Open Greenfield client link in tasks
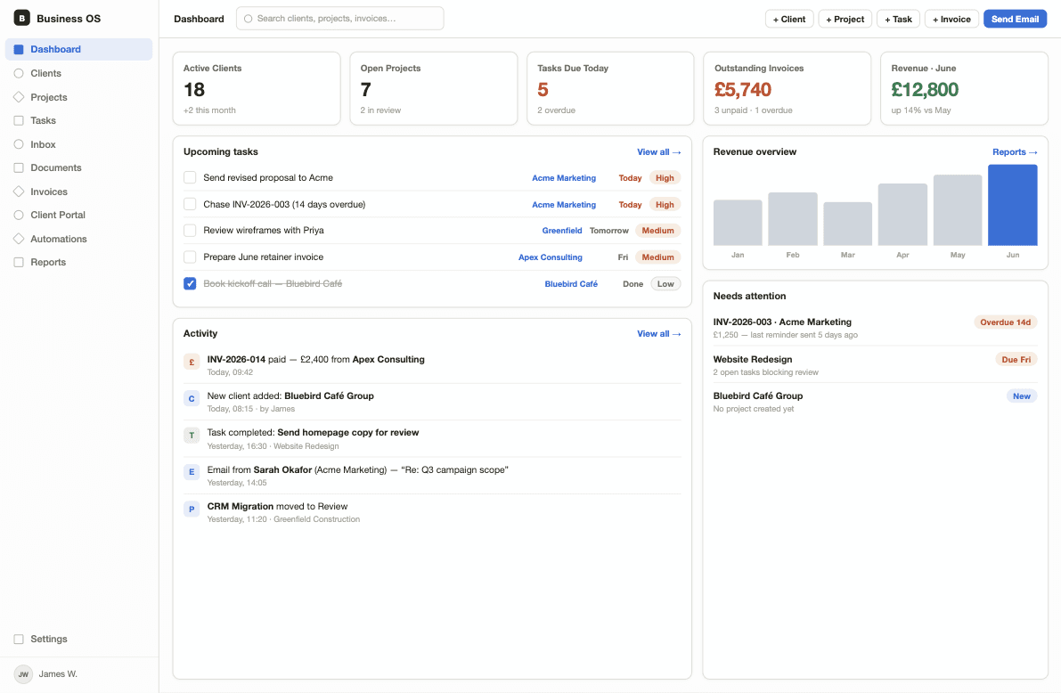The image size is (1061, 693). [x=561, y=231]
